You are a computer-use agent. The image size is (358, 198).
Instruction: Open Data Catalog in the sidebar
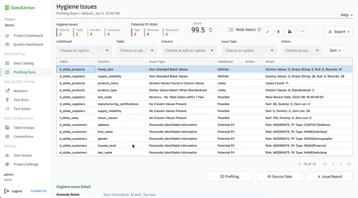coord(24,63)
